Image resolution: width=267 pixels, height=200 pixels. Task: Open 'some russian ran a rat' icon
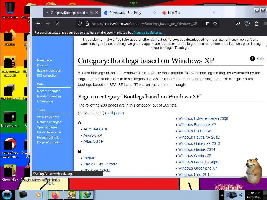10,67
